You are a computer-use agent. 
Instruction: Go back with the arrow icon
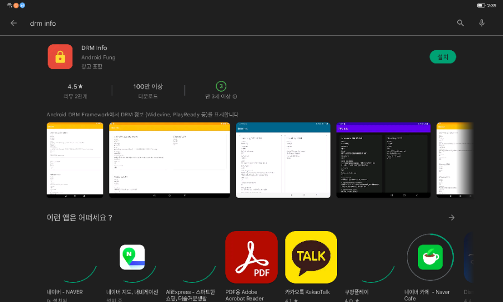(x=13, y=23)
